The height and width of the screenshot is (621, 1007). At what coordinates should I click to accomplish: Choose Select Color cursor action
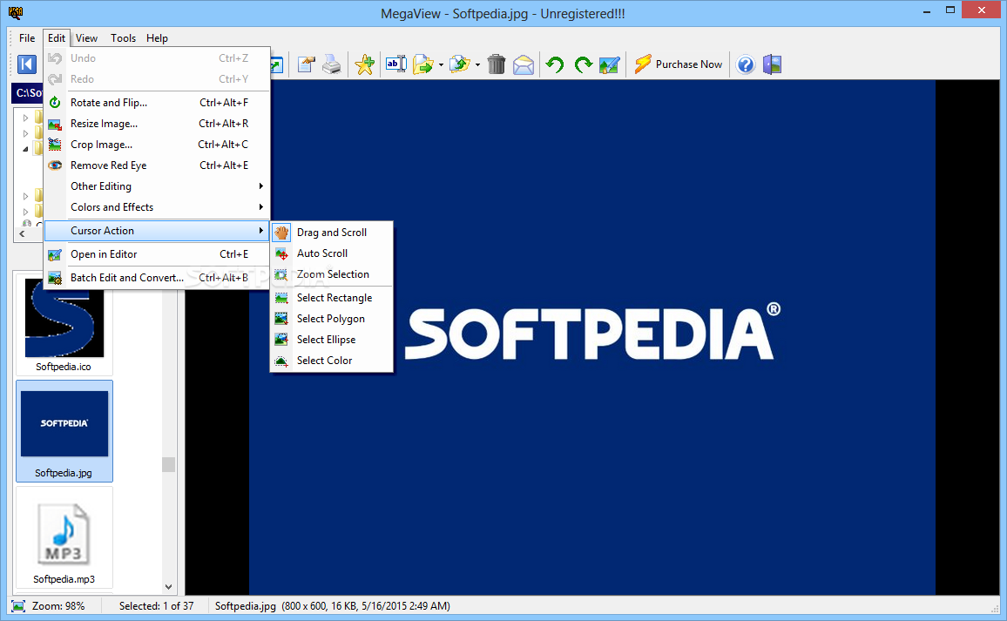tap(331, 361)
